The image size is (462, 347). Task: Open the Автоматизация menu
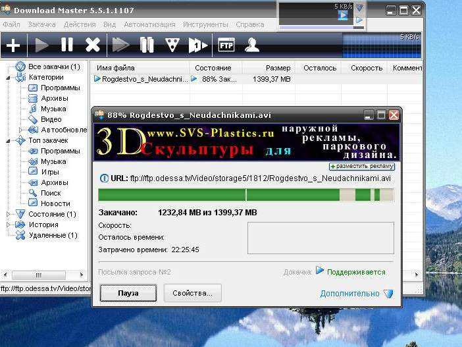point(149,24)
